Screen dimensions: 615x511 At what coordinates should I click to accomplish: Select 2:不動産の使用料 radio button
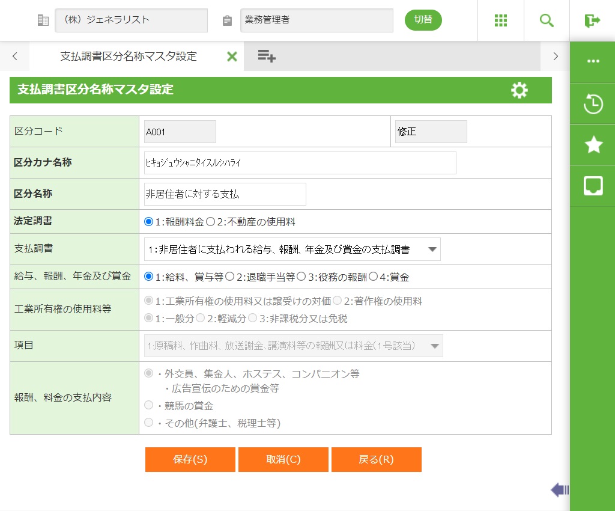tap(211, 222)
